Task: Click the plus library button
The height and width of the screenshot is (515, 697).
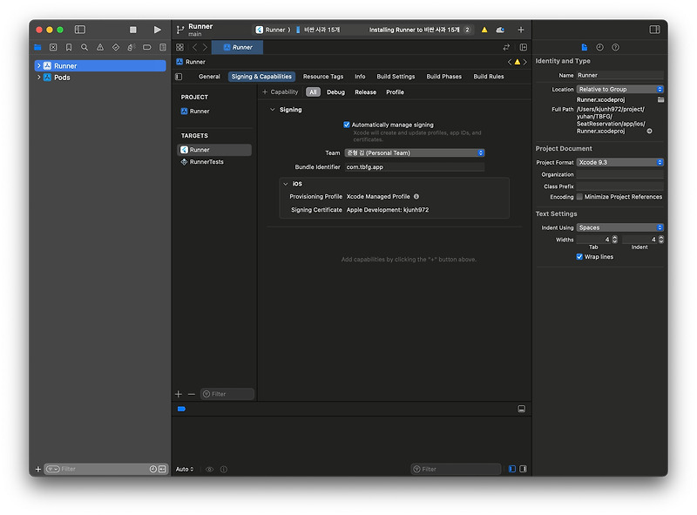Action: (521, 30)
